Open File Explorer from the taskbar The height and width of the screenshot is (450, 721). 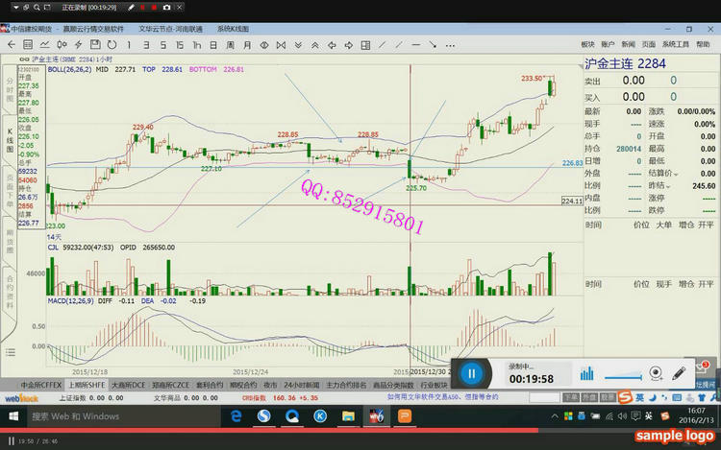point(347,415)
